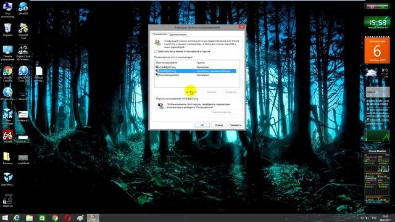Click the green CPU usage graph gadget
The height and width of the screenshot is (222, 395).
tap(377, 137)
